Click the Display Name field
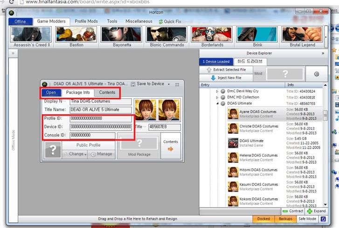This screenshot has height=228, width=339. pos(101,101)
